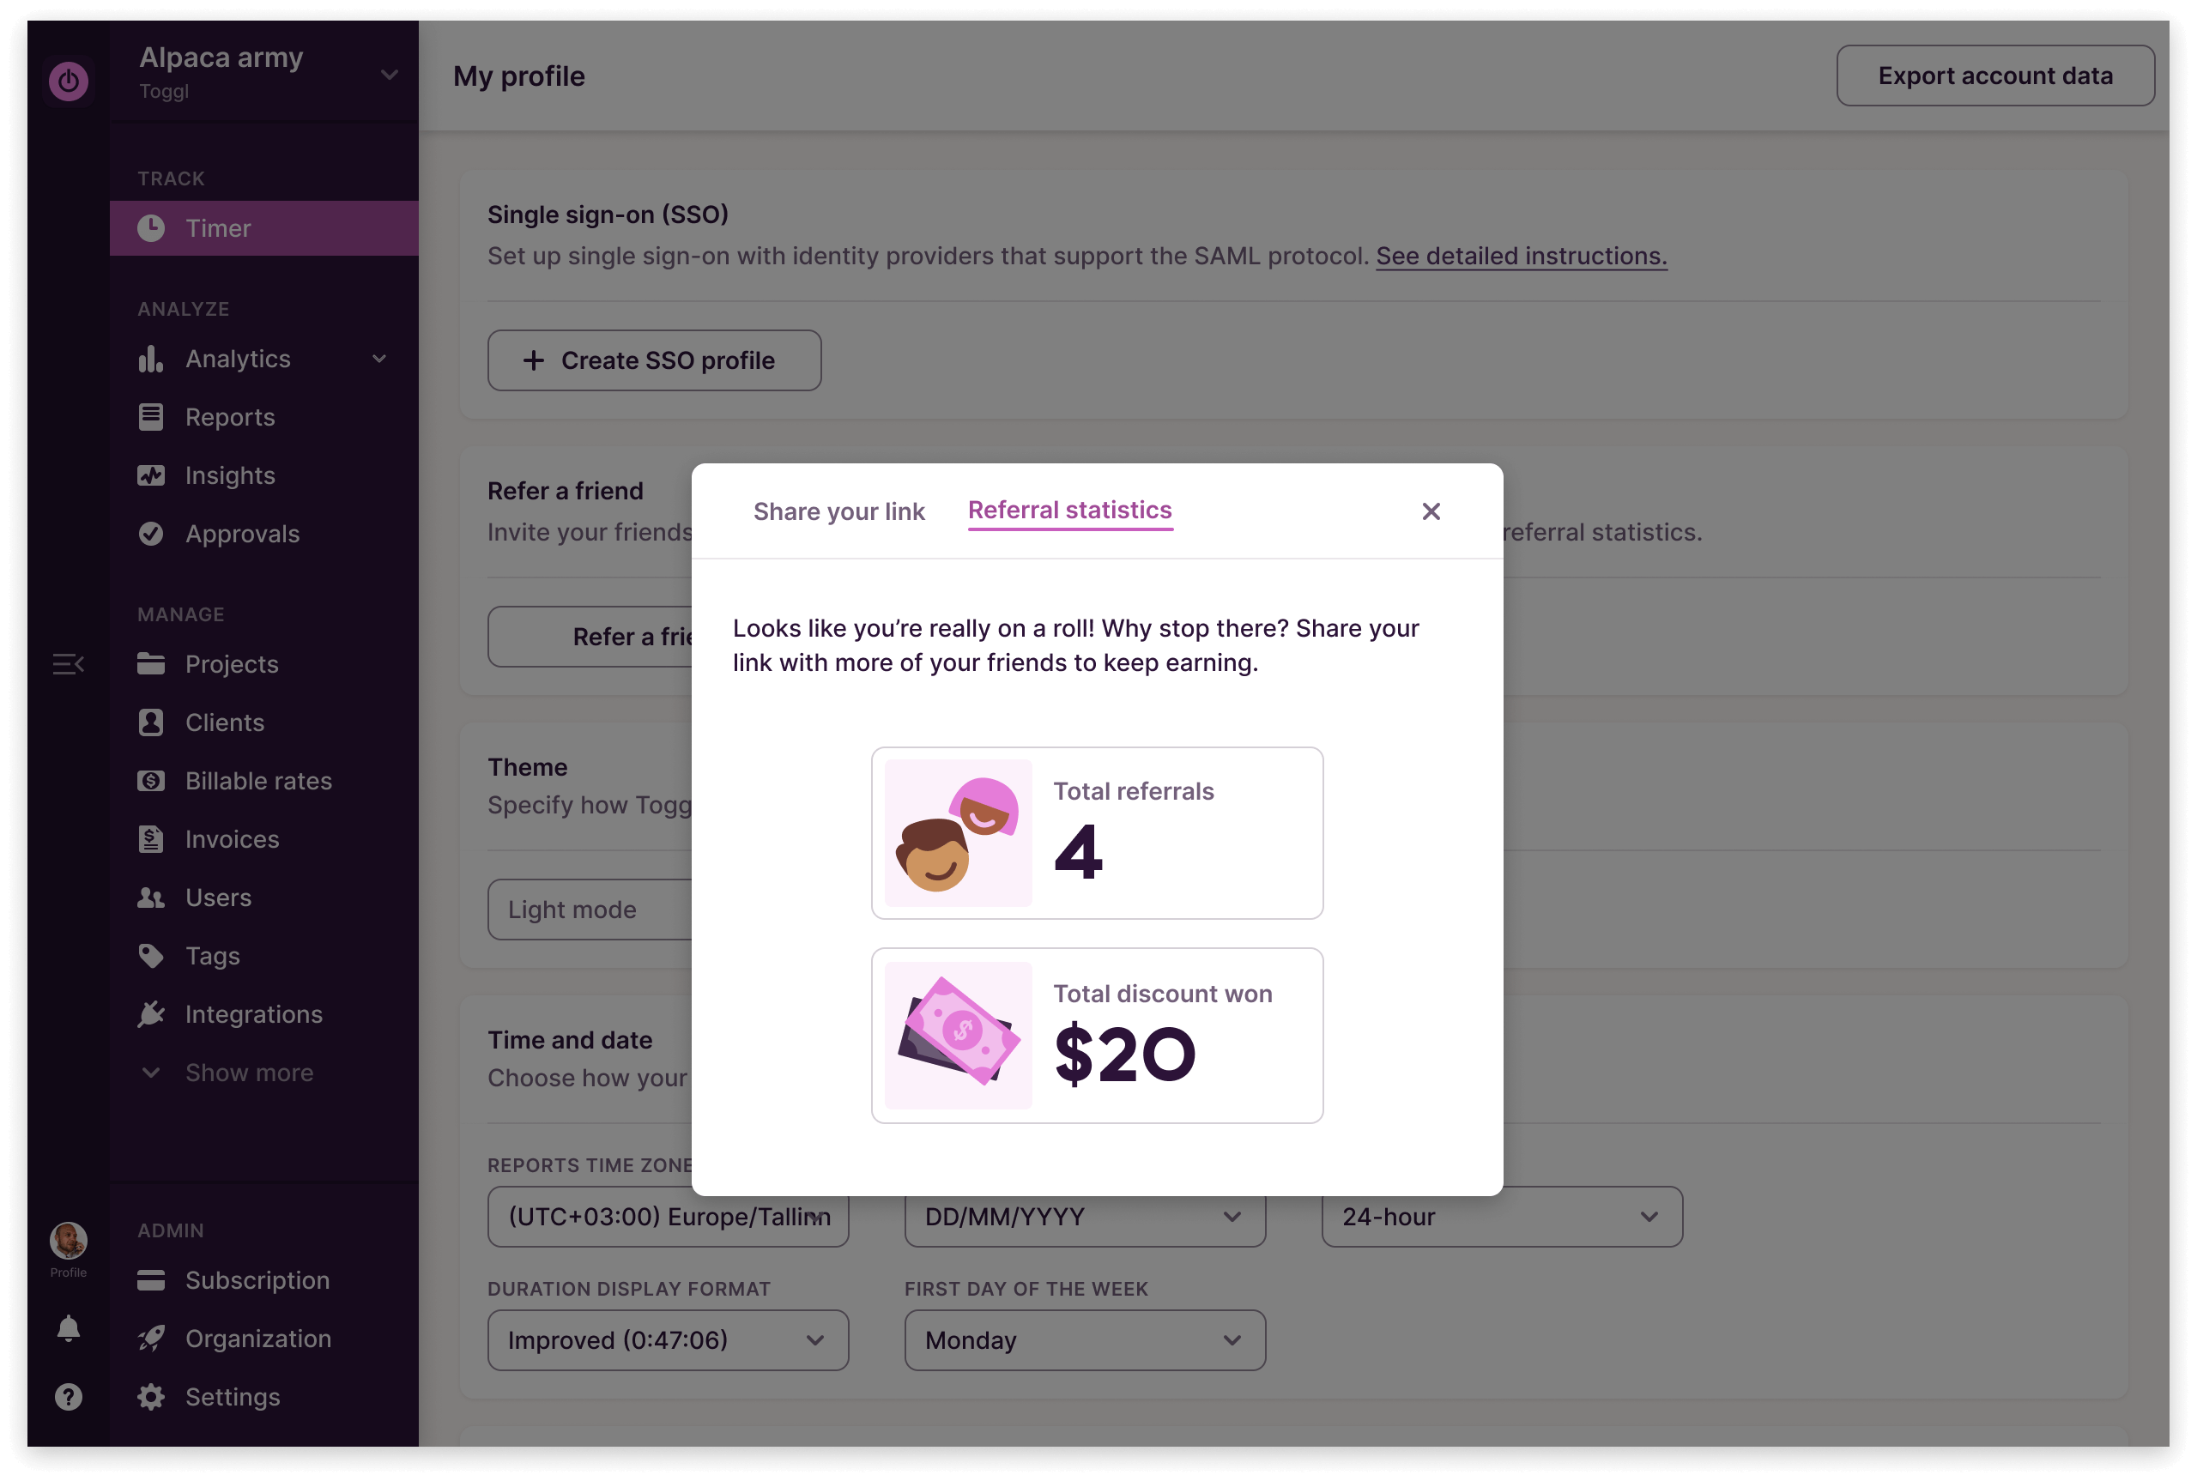Collapse the sidebar with the menu icon
Image resolution: width=2197 pixels, height=1481 pixels.
[68, 665]
